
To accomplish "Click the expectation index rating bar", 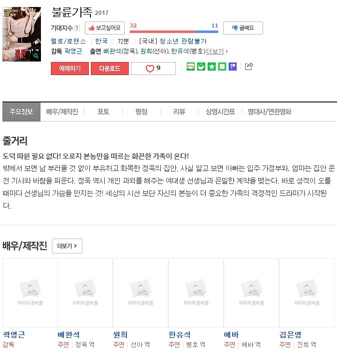I will click(174, 31).
